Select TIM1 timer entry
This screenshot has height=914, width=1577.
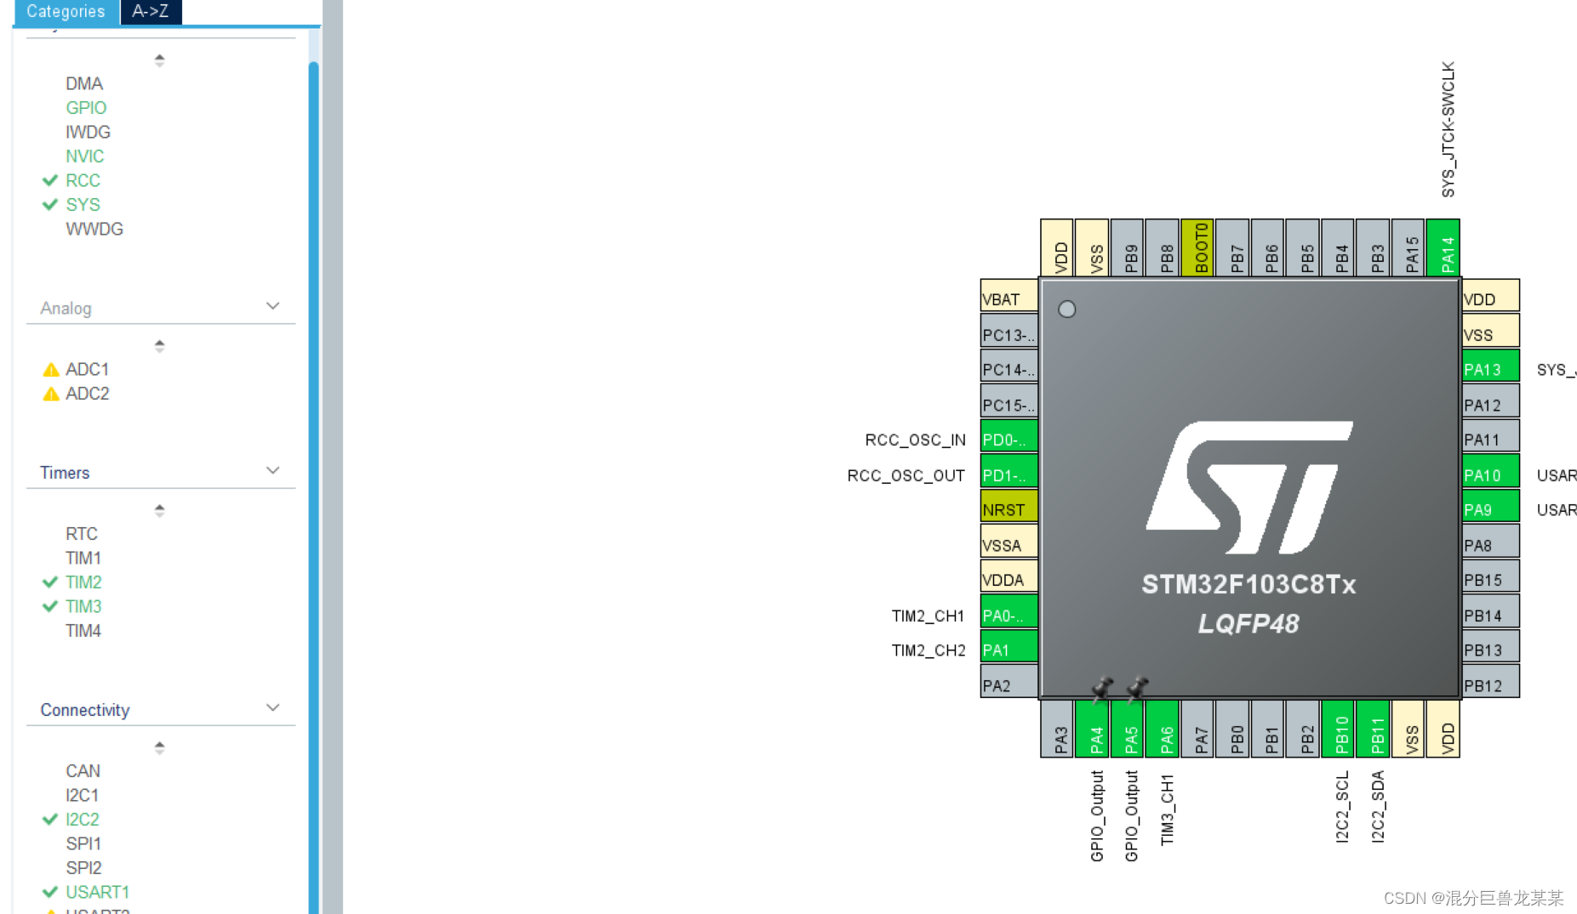[x=83, y=558]
